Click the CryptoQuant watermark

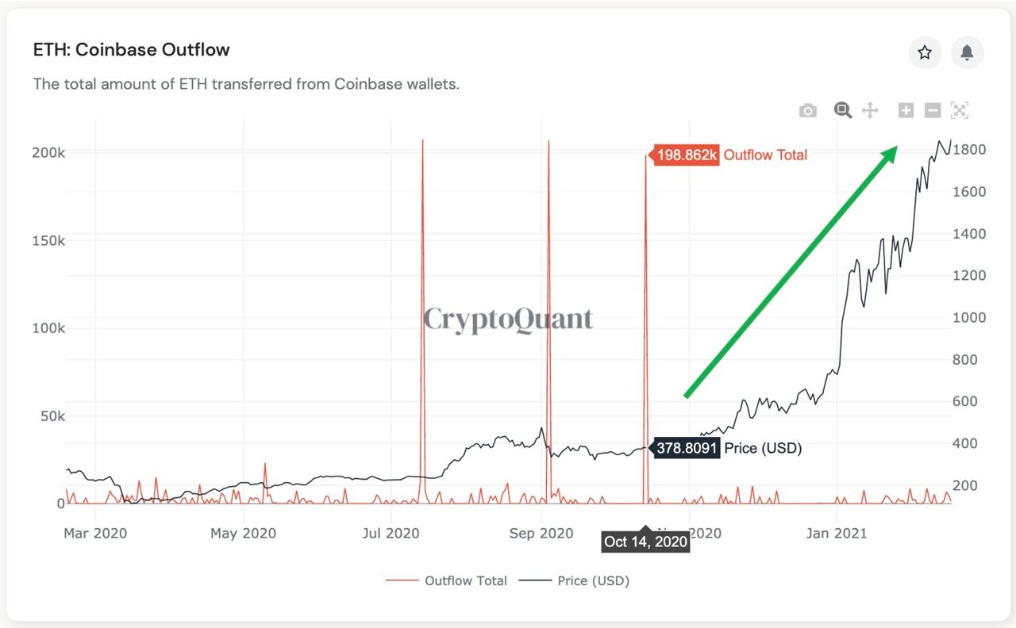pyautogui.click(x=508, y=317)
